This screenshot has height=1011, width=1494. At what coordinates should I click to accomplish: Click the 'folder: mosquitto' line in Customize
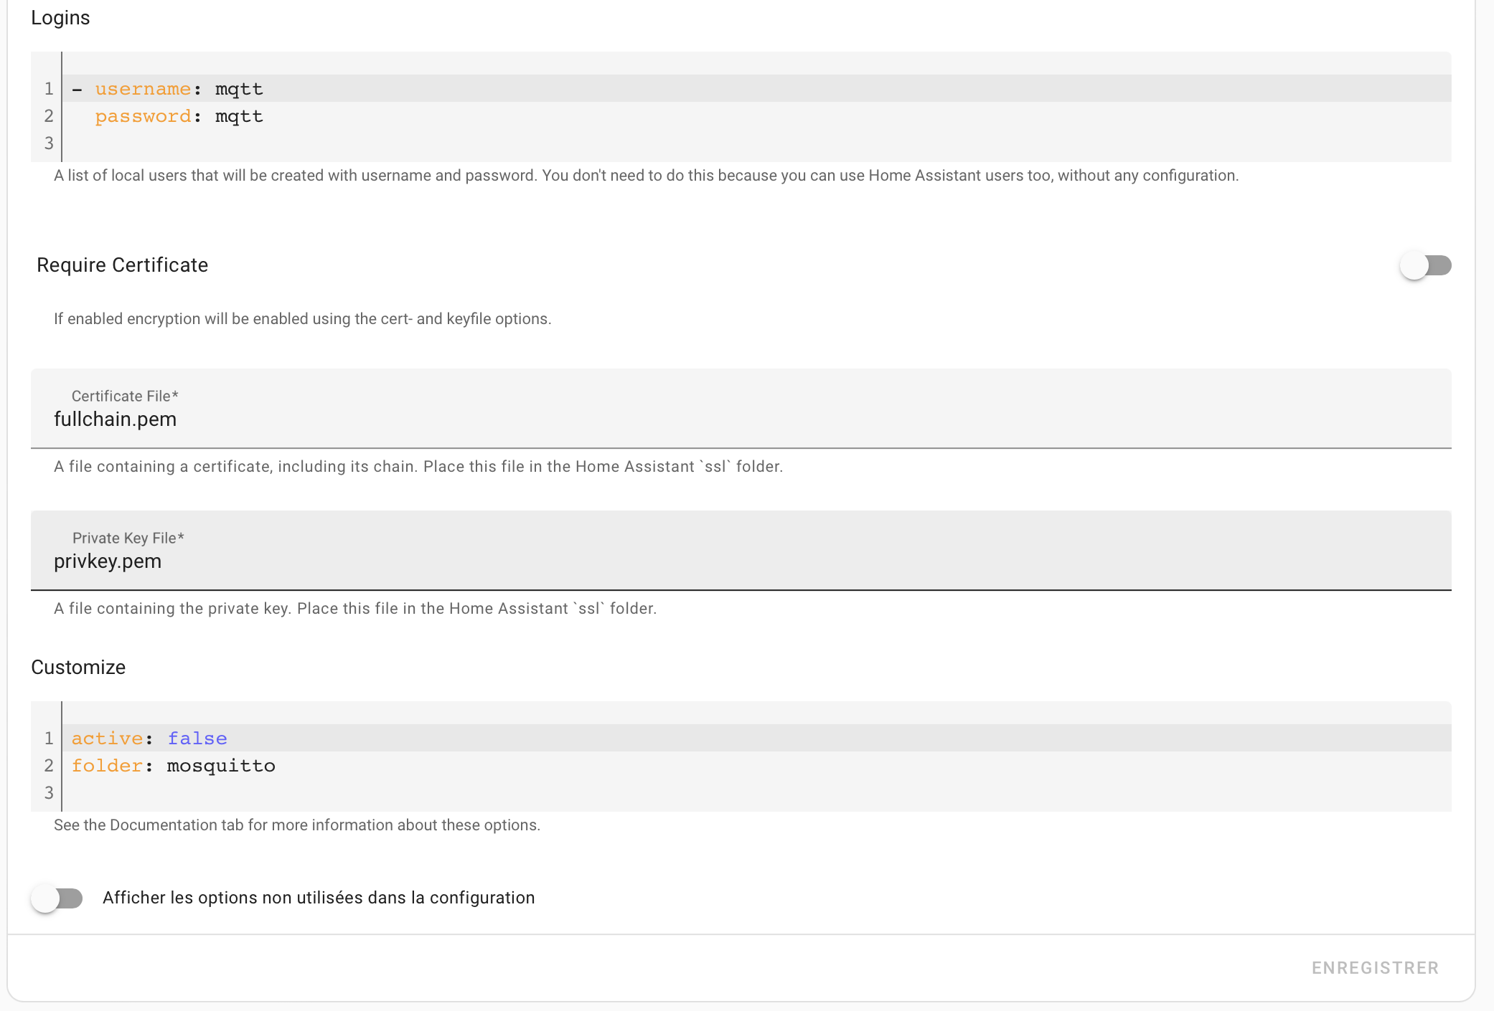(x=756, y=765)
